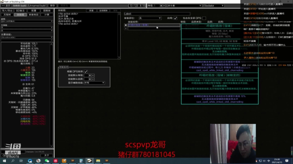This screenshot has height=164, width=293.
Task: Open the 国服版 tab
Action: coord(47,11)
